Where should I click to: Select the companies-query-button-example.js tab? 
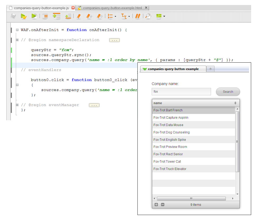[x=41, y=8]
